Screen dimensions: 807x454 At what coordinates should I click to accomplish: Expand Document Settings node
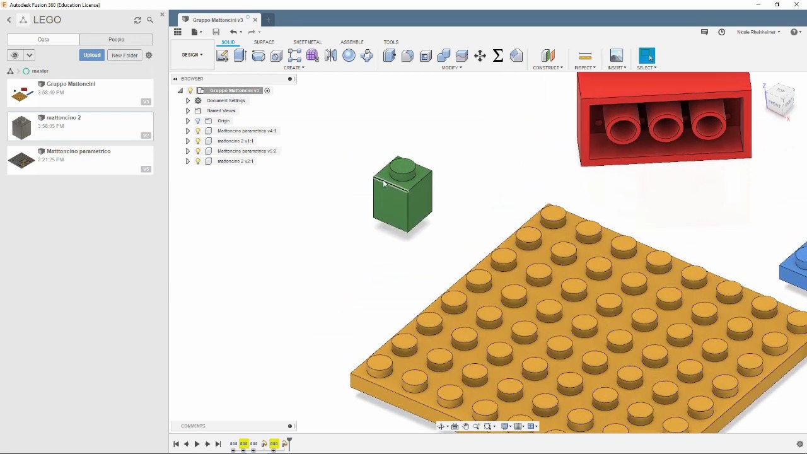187,100
